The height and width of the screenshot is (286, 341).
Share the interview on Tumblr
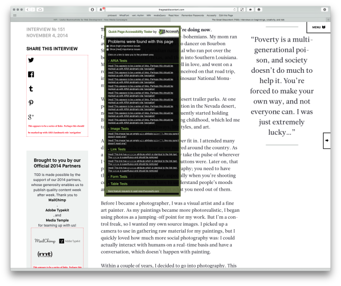pyautogui.click(x=31, y=89)
